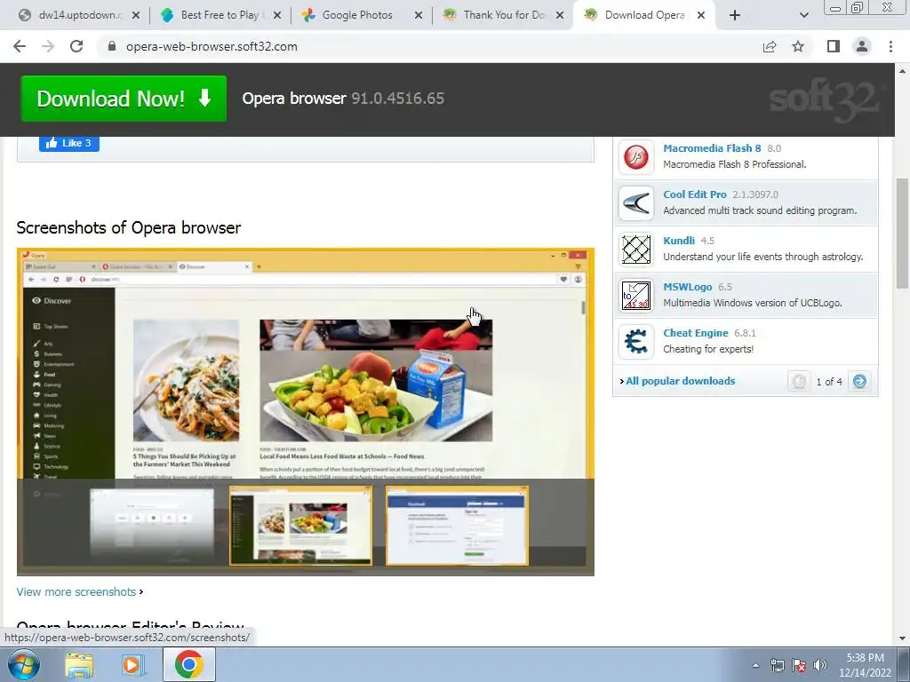The height and width of the screenshot is (682, 910).
Task: Click the Kundli app icon
Action: coord(636,250)
